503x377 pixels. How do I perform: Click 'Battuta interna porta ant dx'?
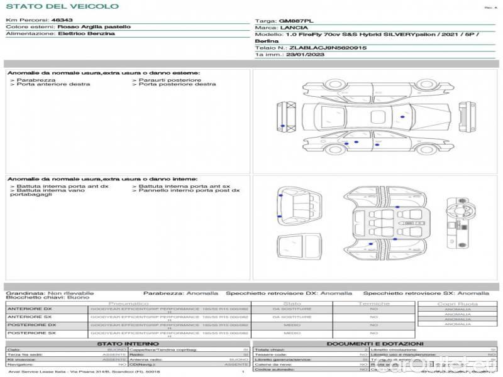click(59, 186)
